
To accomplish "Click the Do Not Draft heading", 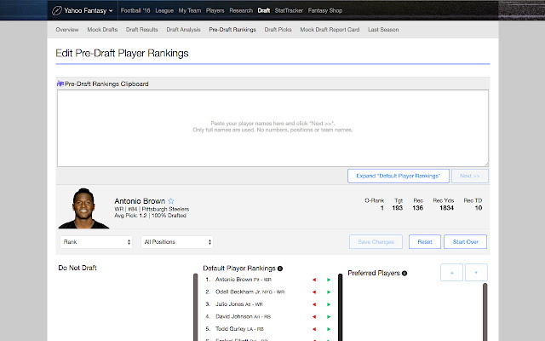I will click(x=77, y=268).
